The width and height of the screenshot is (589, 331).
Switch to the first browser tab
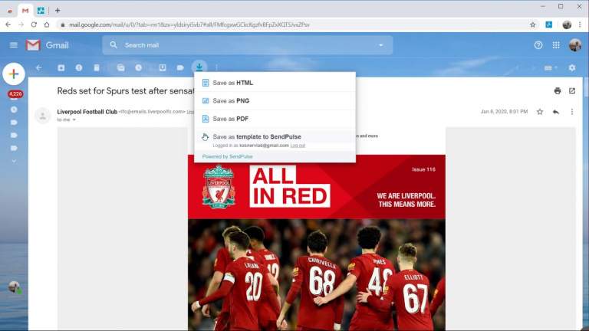[x=10, y=11]
